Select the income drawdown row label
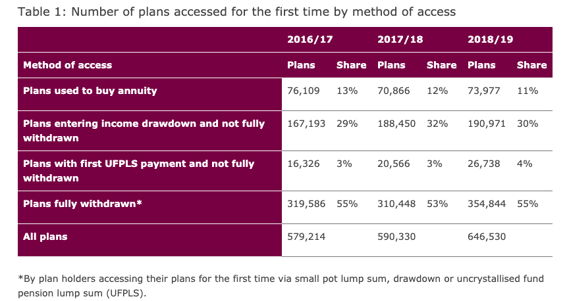569x301 pixels. point(144,129)
